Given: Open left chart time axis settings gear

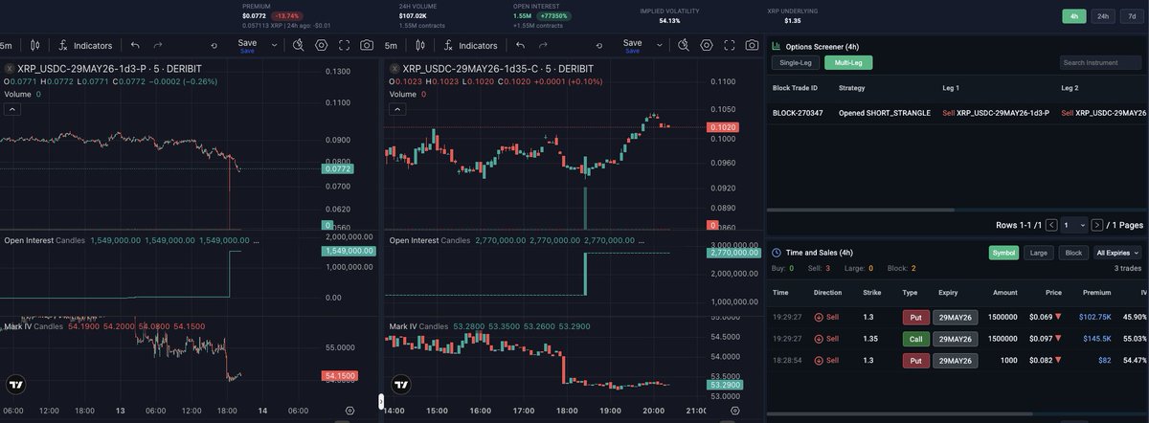Looking at the screenshot, I should [349, 410].
